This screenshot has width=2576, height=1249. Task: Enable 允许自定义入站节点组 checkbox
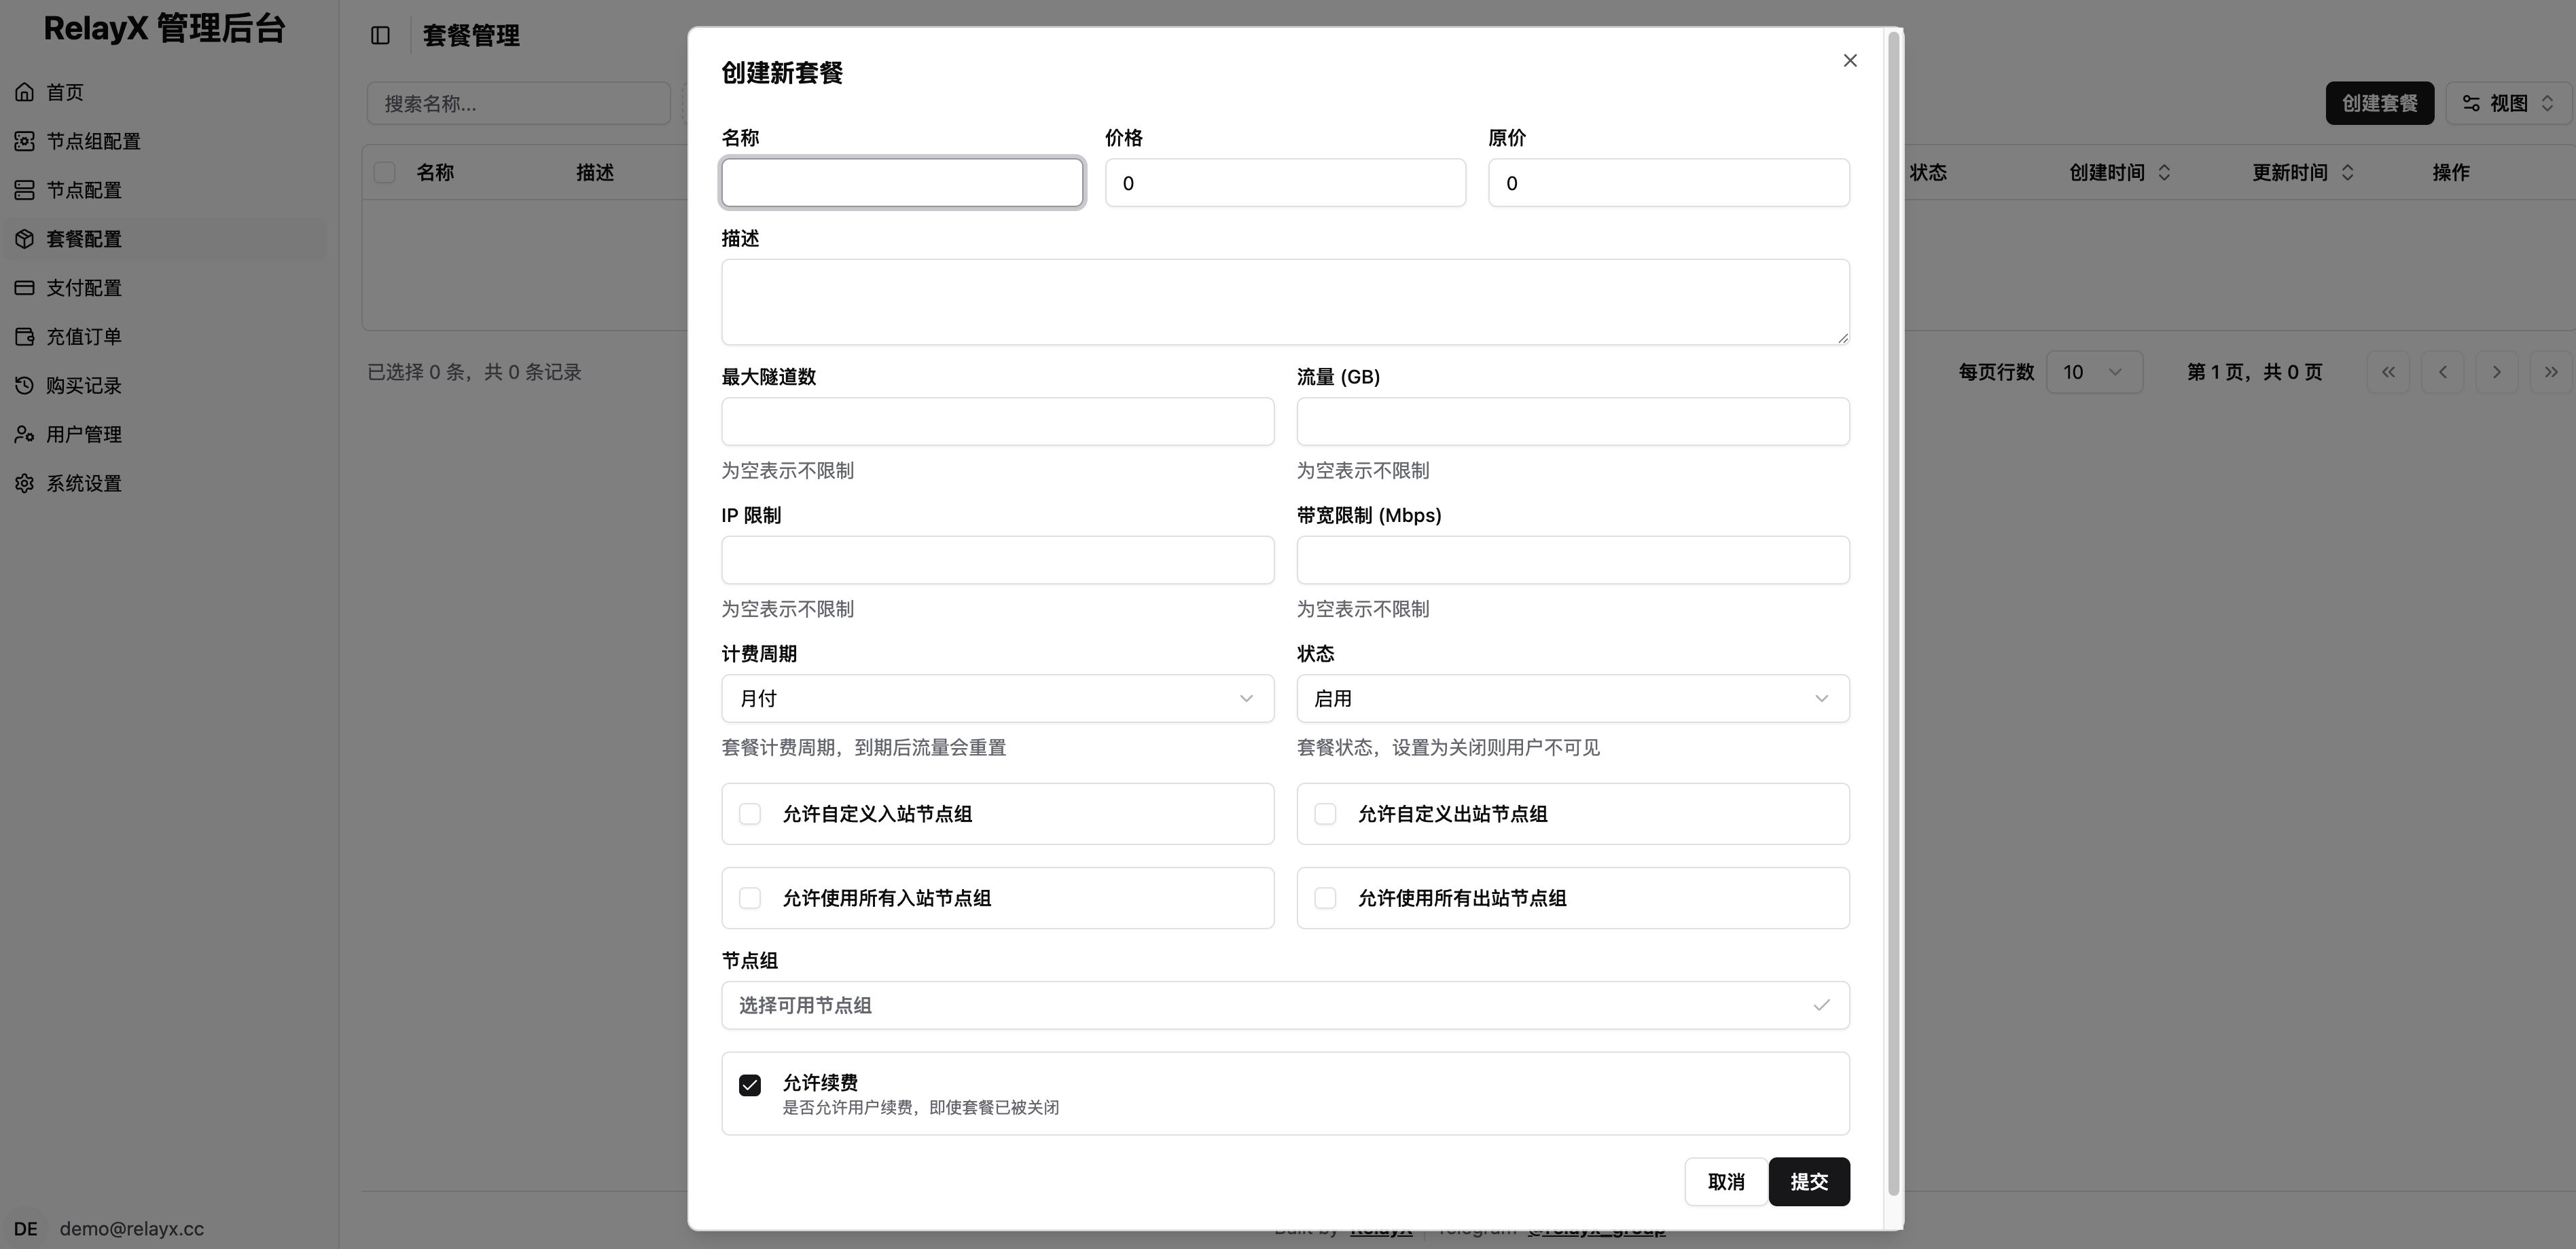pyautogui.click(x=751, y=813)
